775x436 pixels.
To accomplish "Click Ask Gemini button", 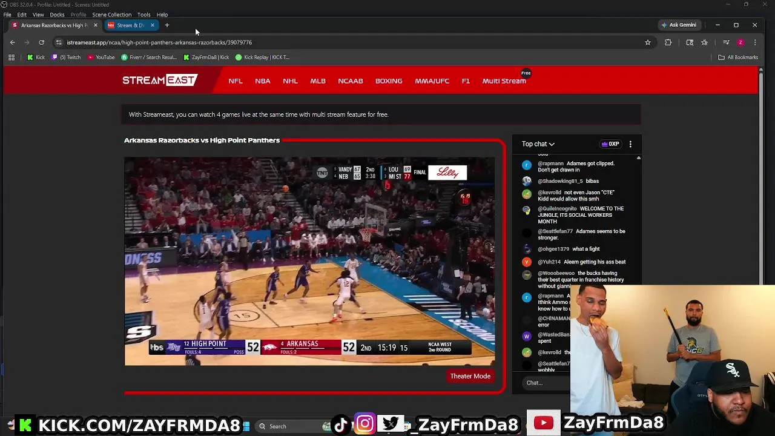I will tap(679, 25).
